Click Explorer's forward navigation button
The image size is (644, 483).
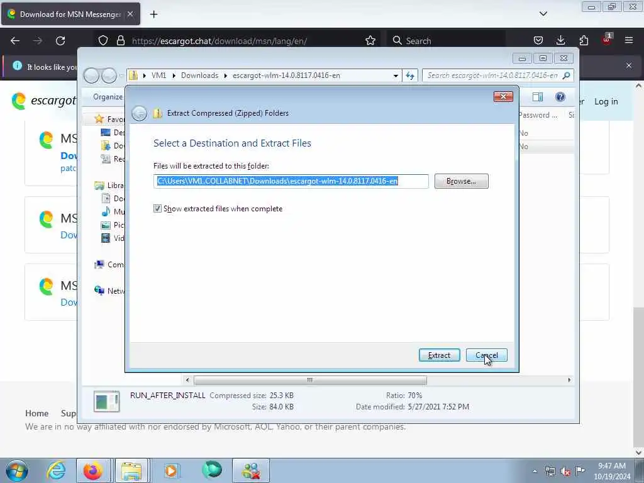click(x=109, y=75)
